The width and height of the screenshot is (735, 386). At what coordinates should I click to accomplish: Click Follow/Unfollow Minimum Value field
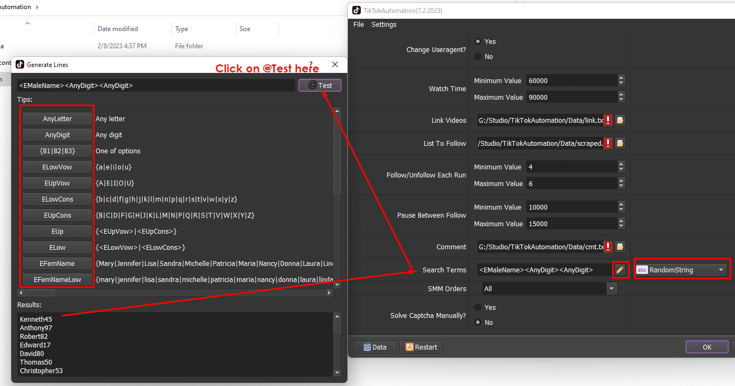point(572,167)
